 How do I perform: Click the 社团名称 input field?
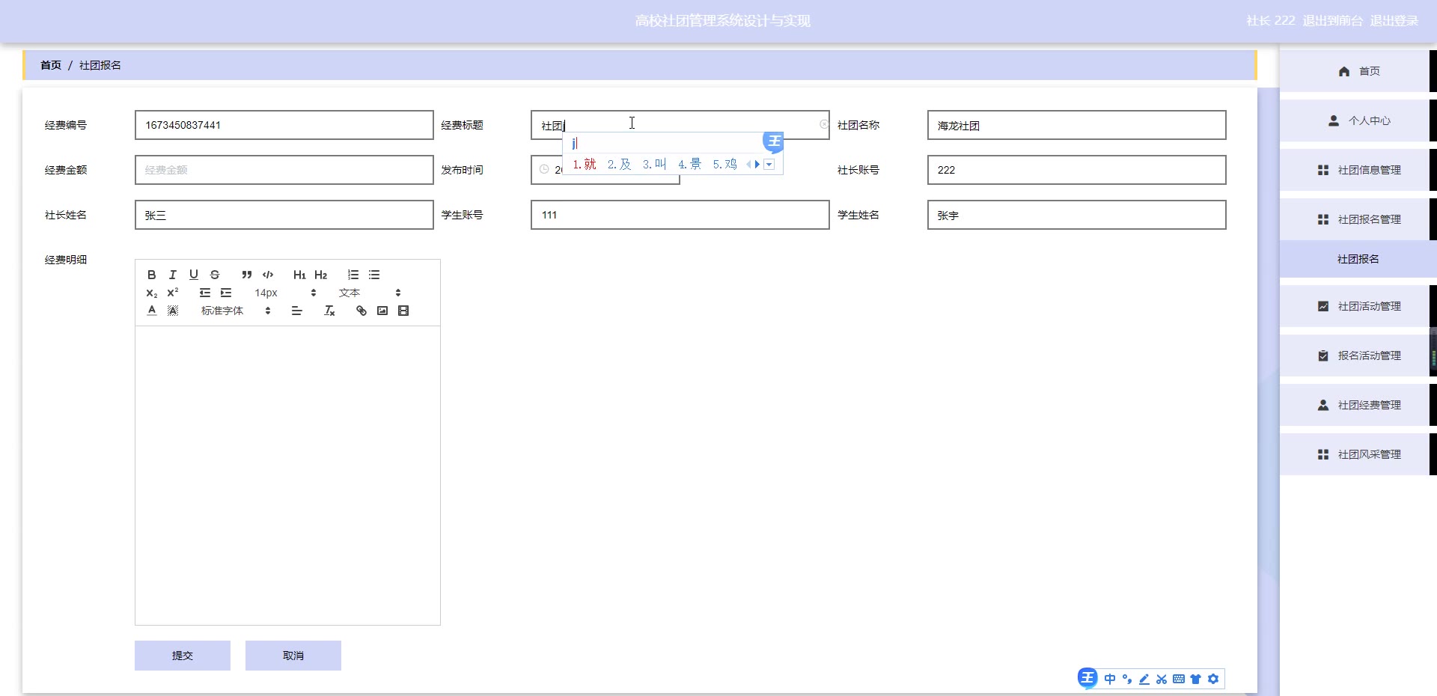(1077, 125)
